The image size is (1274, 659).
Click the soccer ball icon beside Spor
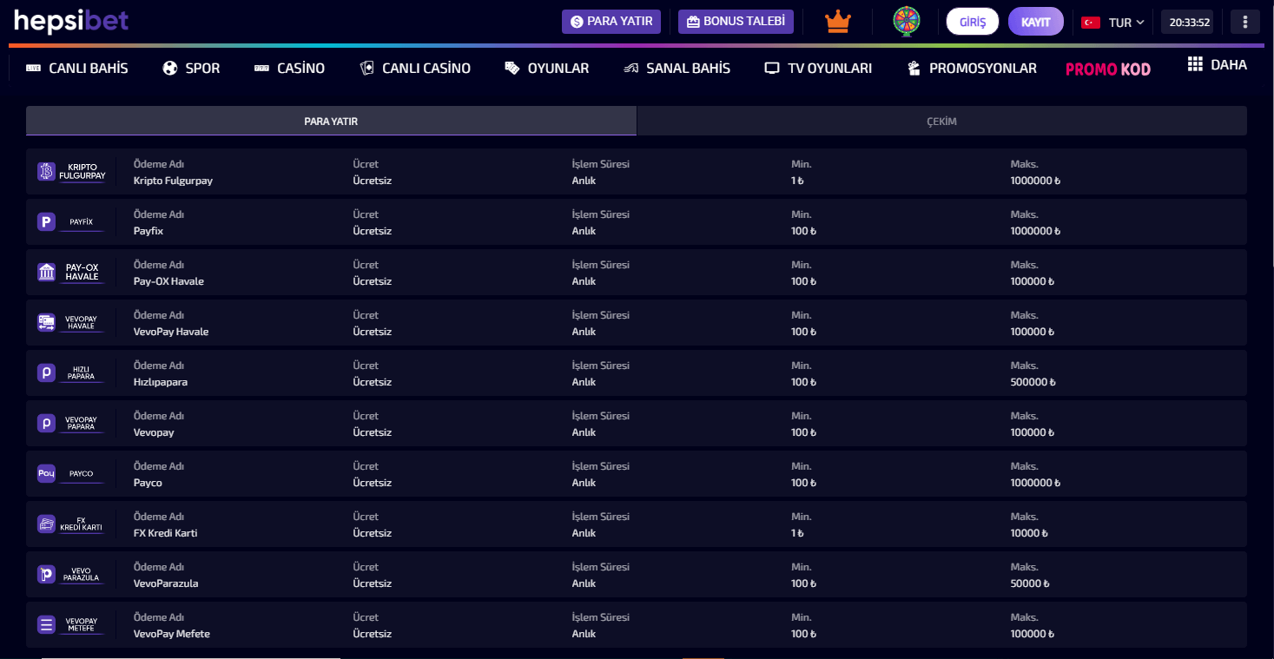point(170,68)
